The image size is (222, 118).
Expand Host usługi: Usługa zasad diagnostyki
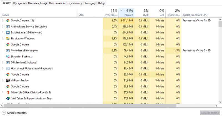[2, 69]
